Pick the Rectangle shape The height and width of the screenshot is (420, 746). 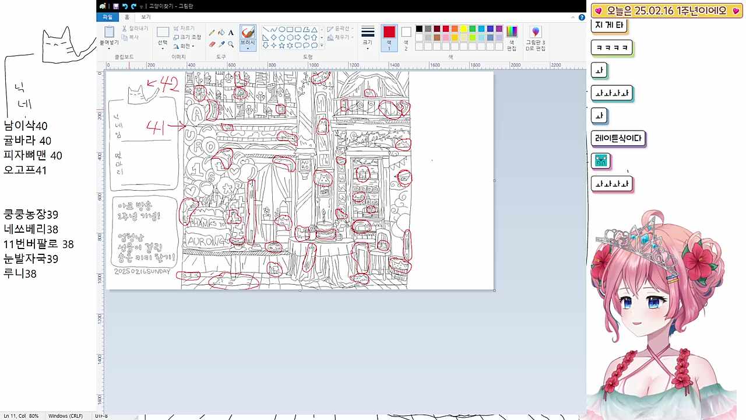tap(290, 29)
